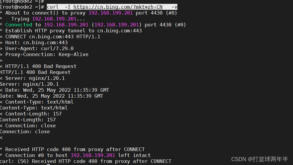Click Establish HTTP proxy tunnel line
293x165 pixels.
pos(71,31)
